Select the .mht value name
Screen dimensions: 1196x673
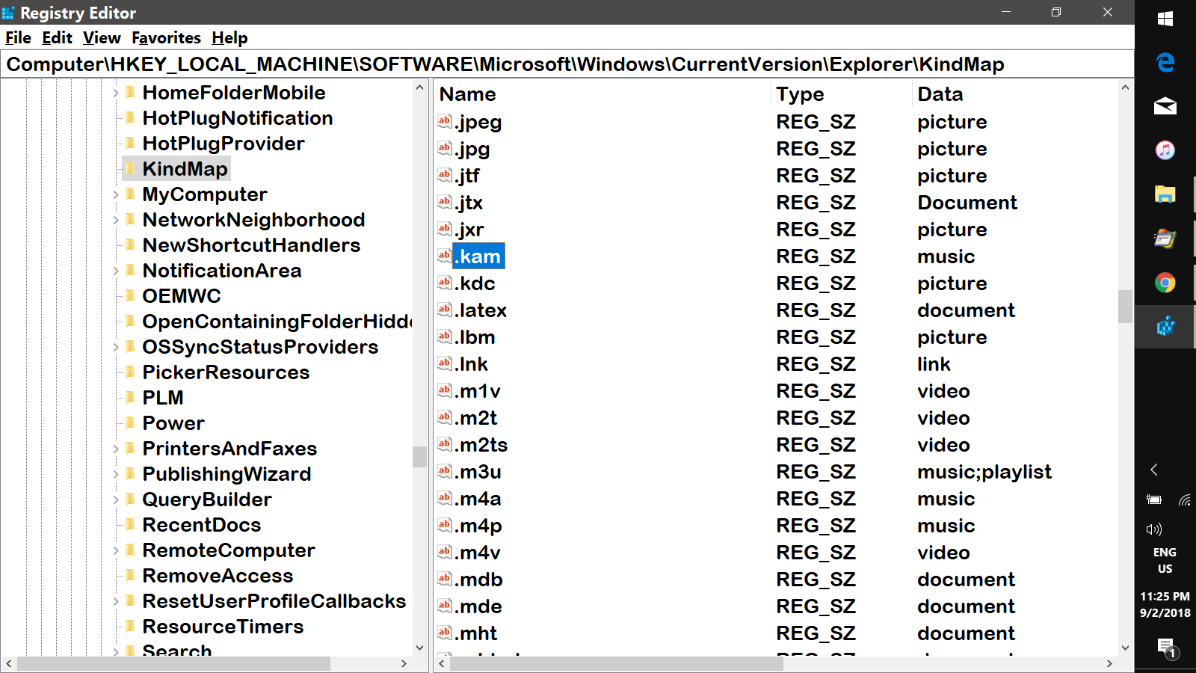(x=477, y=633)
